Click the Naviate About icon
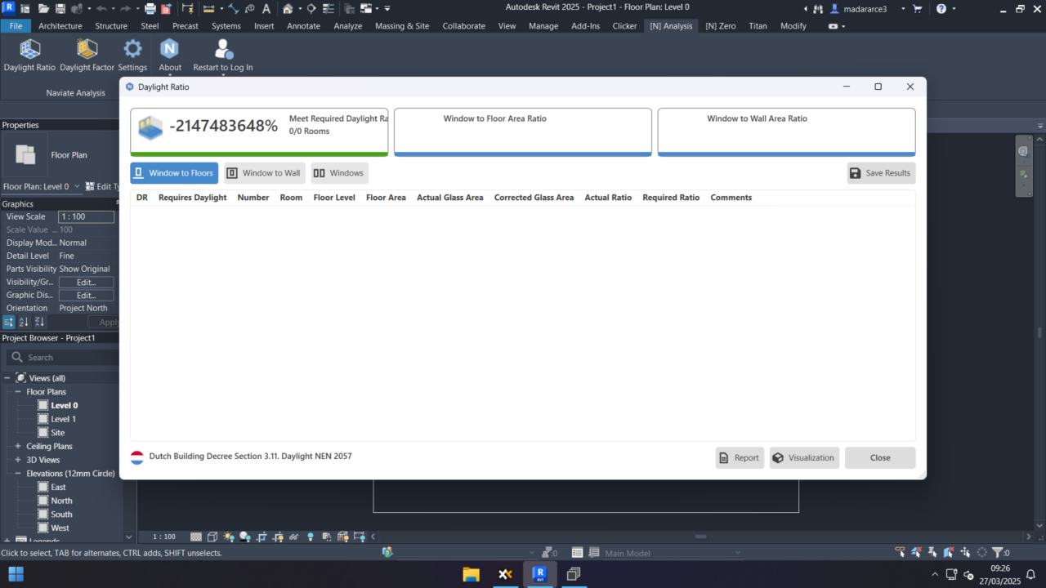 tap(169, 50)
